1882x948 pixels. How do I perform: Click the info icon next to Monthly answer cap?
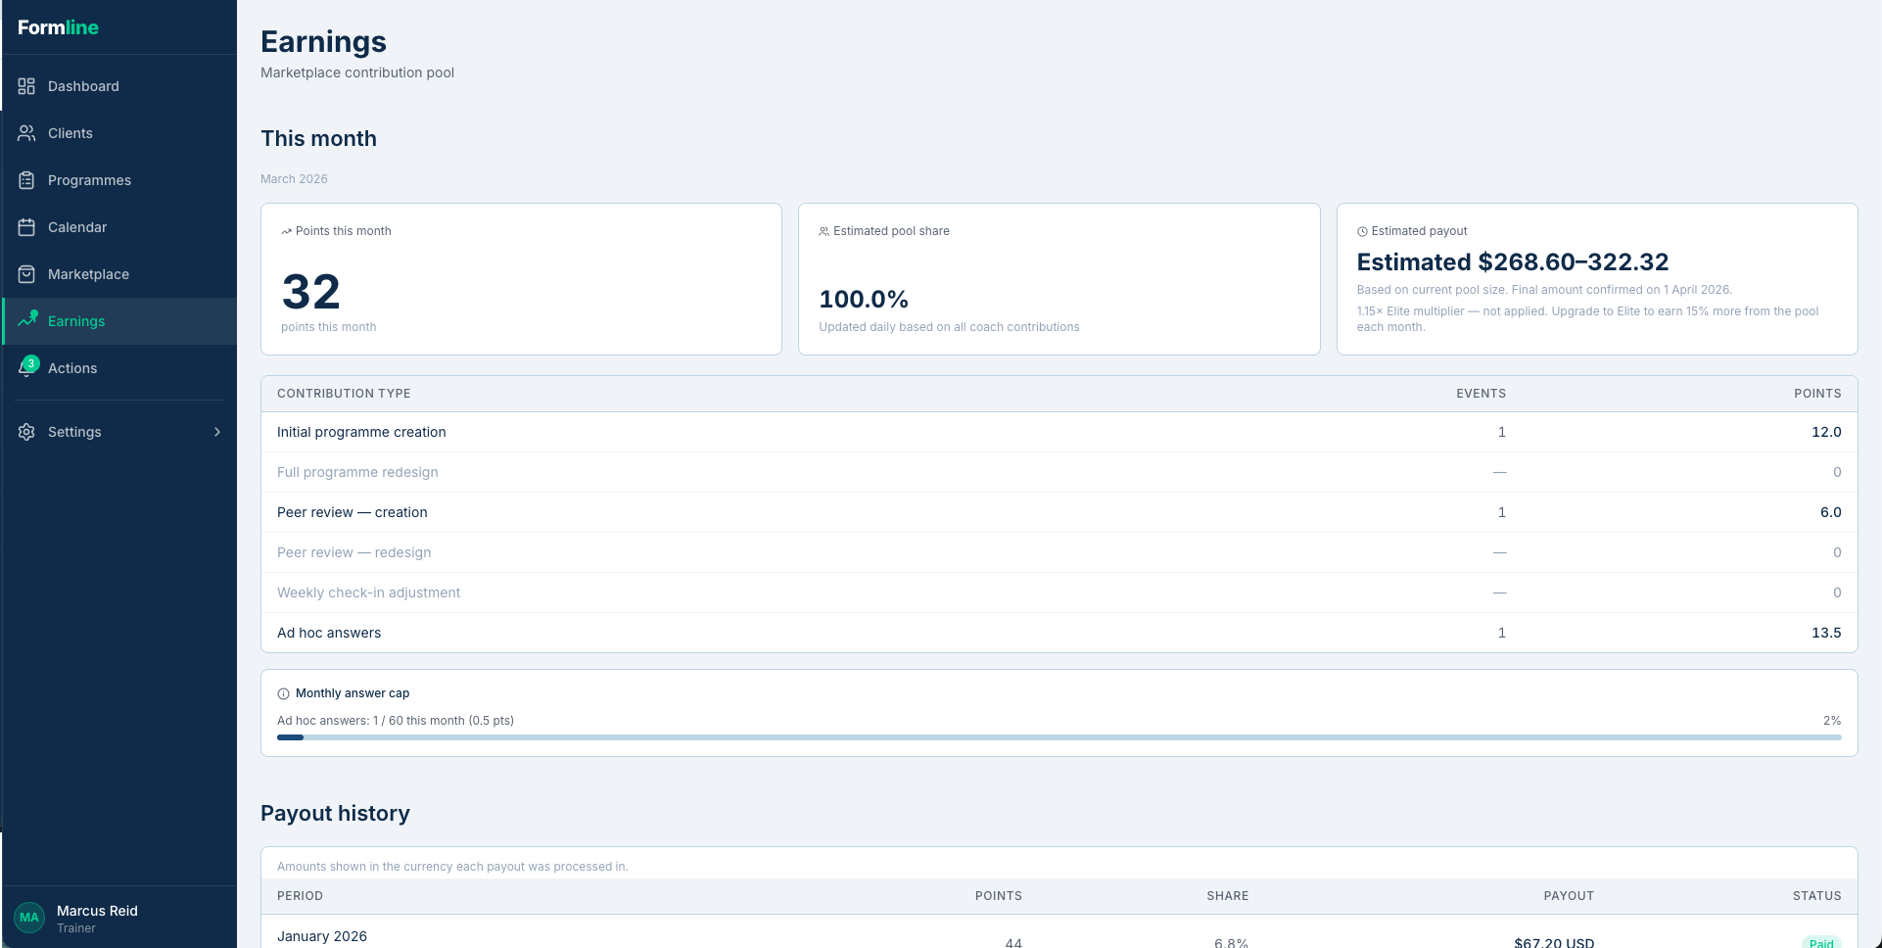click(x=284, y=693)
